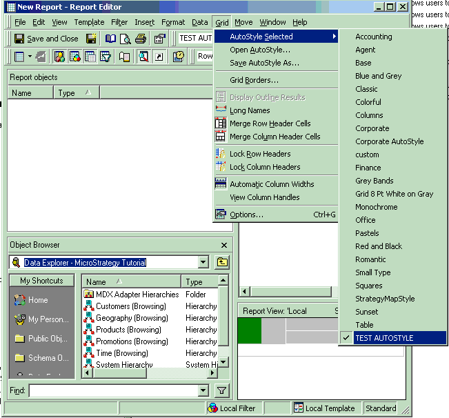
Task: Open Public Objects folder shortcut
Action: click(x=41, y=339)
